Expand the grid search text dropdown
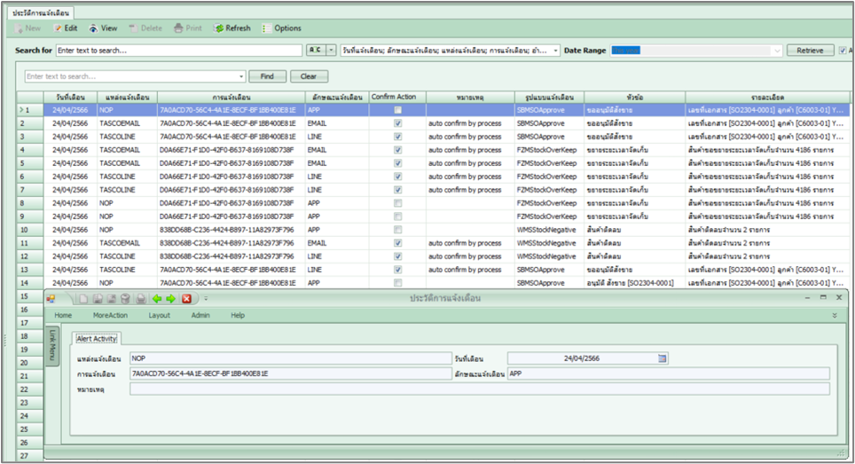This screenshot has width=855, height=464. (241, 77)
